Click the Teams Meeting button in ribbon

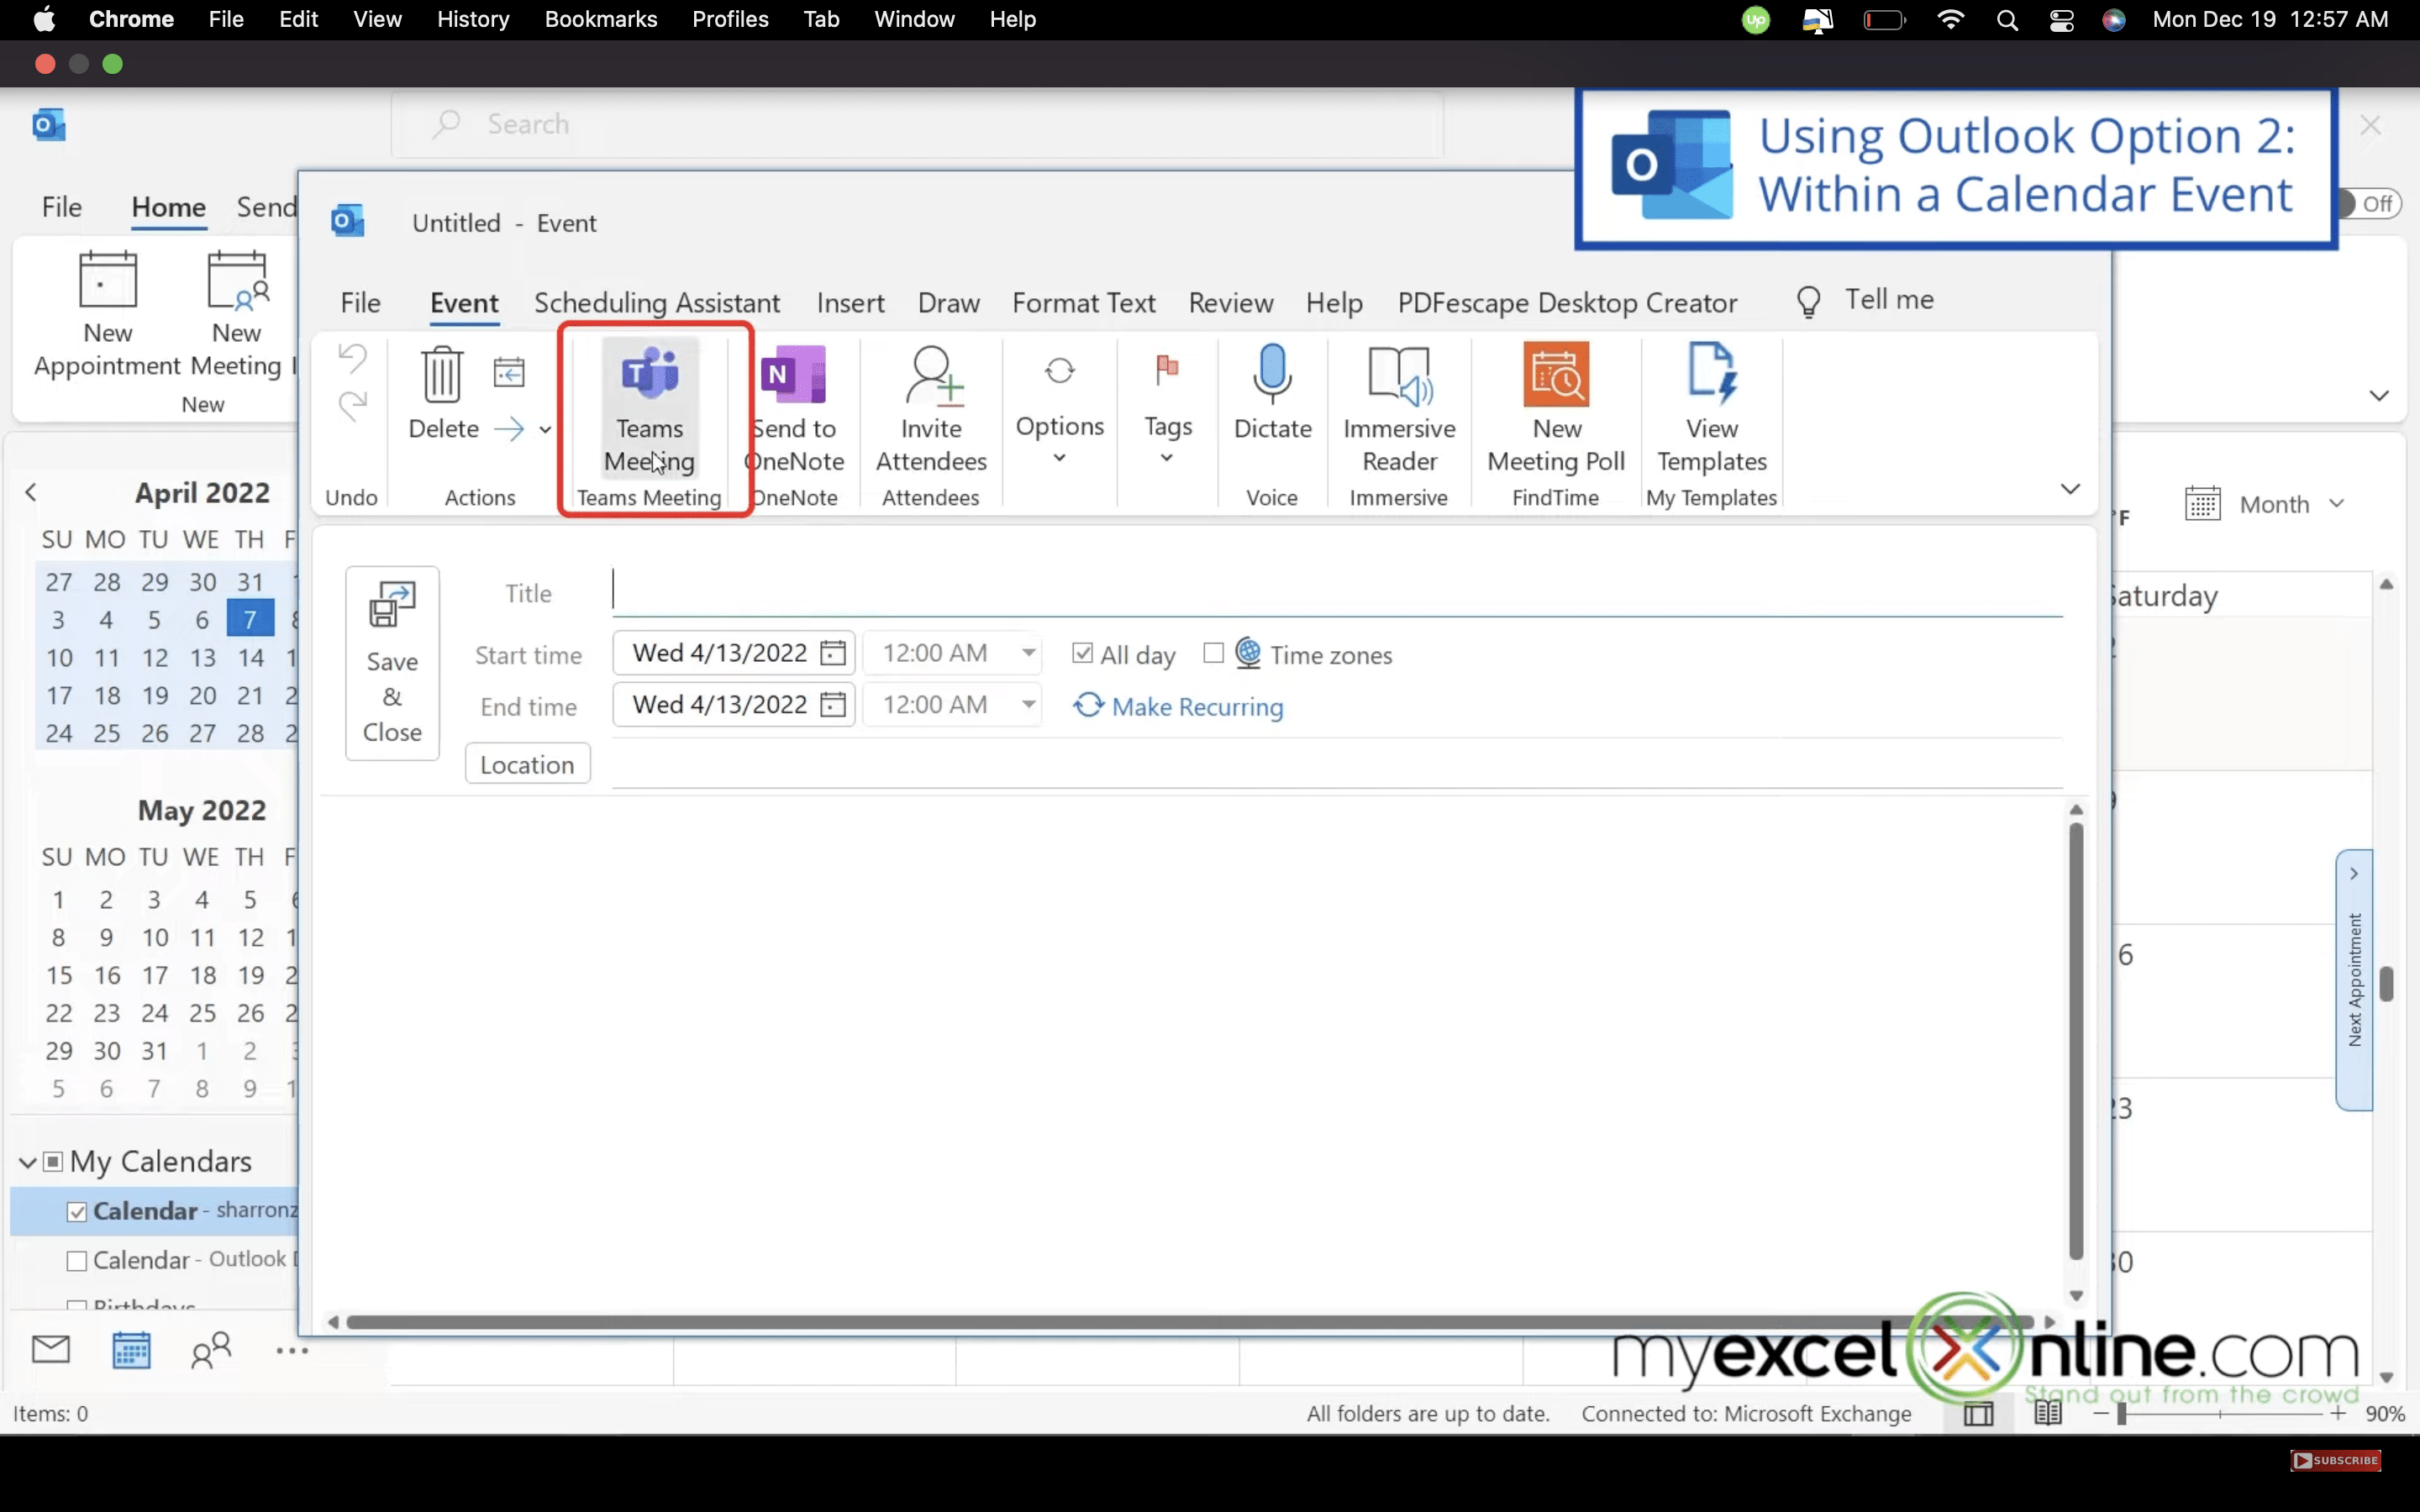[x=650, y=409]
